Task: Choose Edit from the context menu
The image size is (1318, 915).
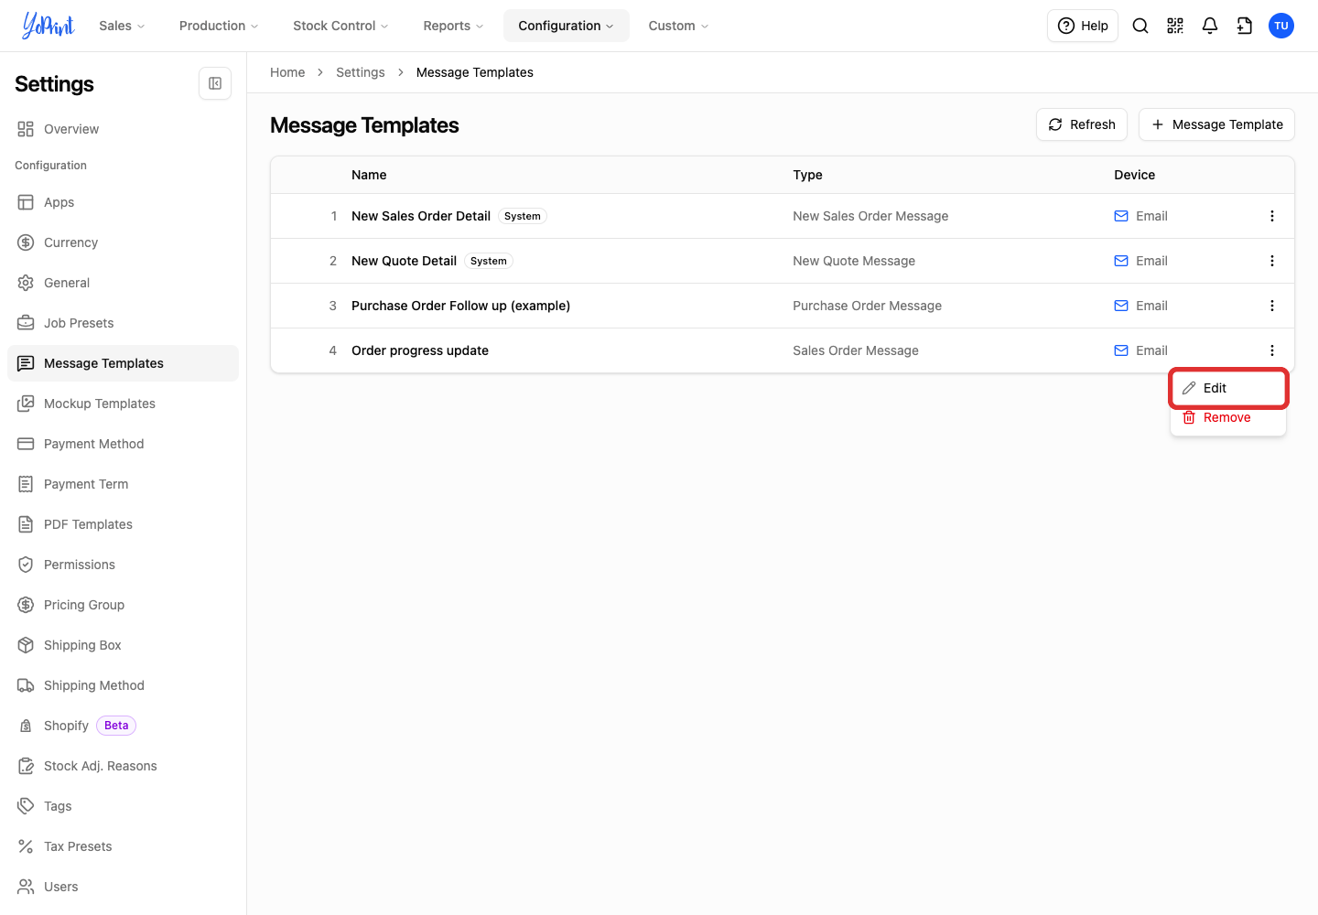Action: (1228, 388)
